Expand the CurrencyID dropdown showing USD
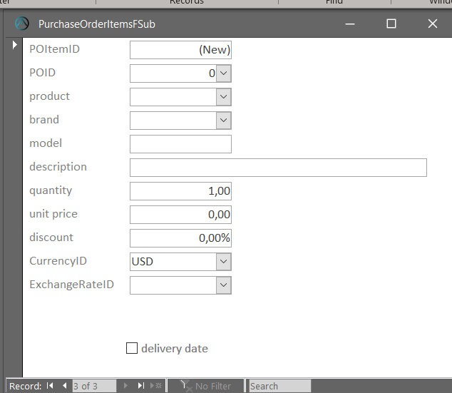 click(x=223, y=262)
